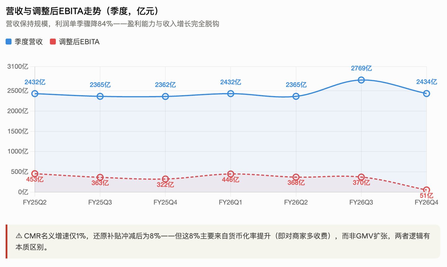The width and height of the screenshot is (447, 267).
Task: Click the FY26Q3 x-axis label
Action: pos(361,202)
